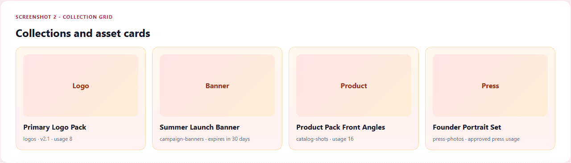Click the Product label inside third thumbnail
The image size is (571, 163).
[354, 86]
